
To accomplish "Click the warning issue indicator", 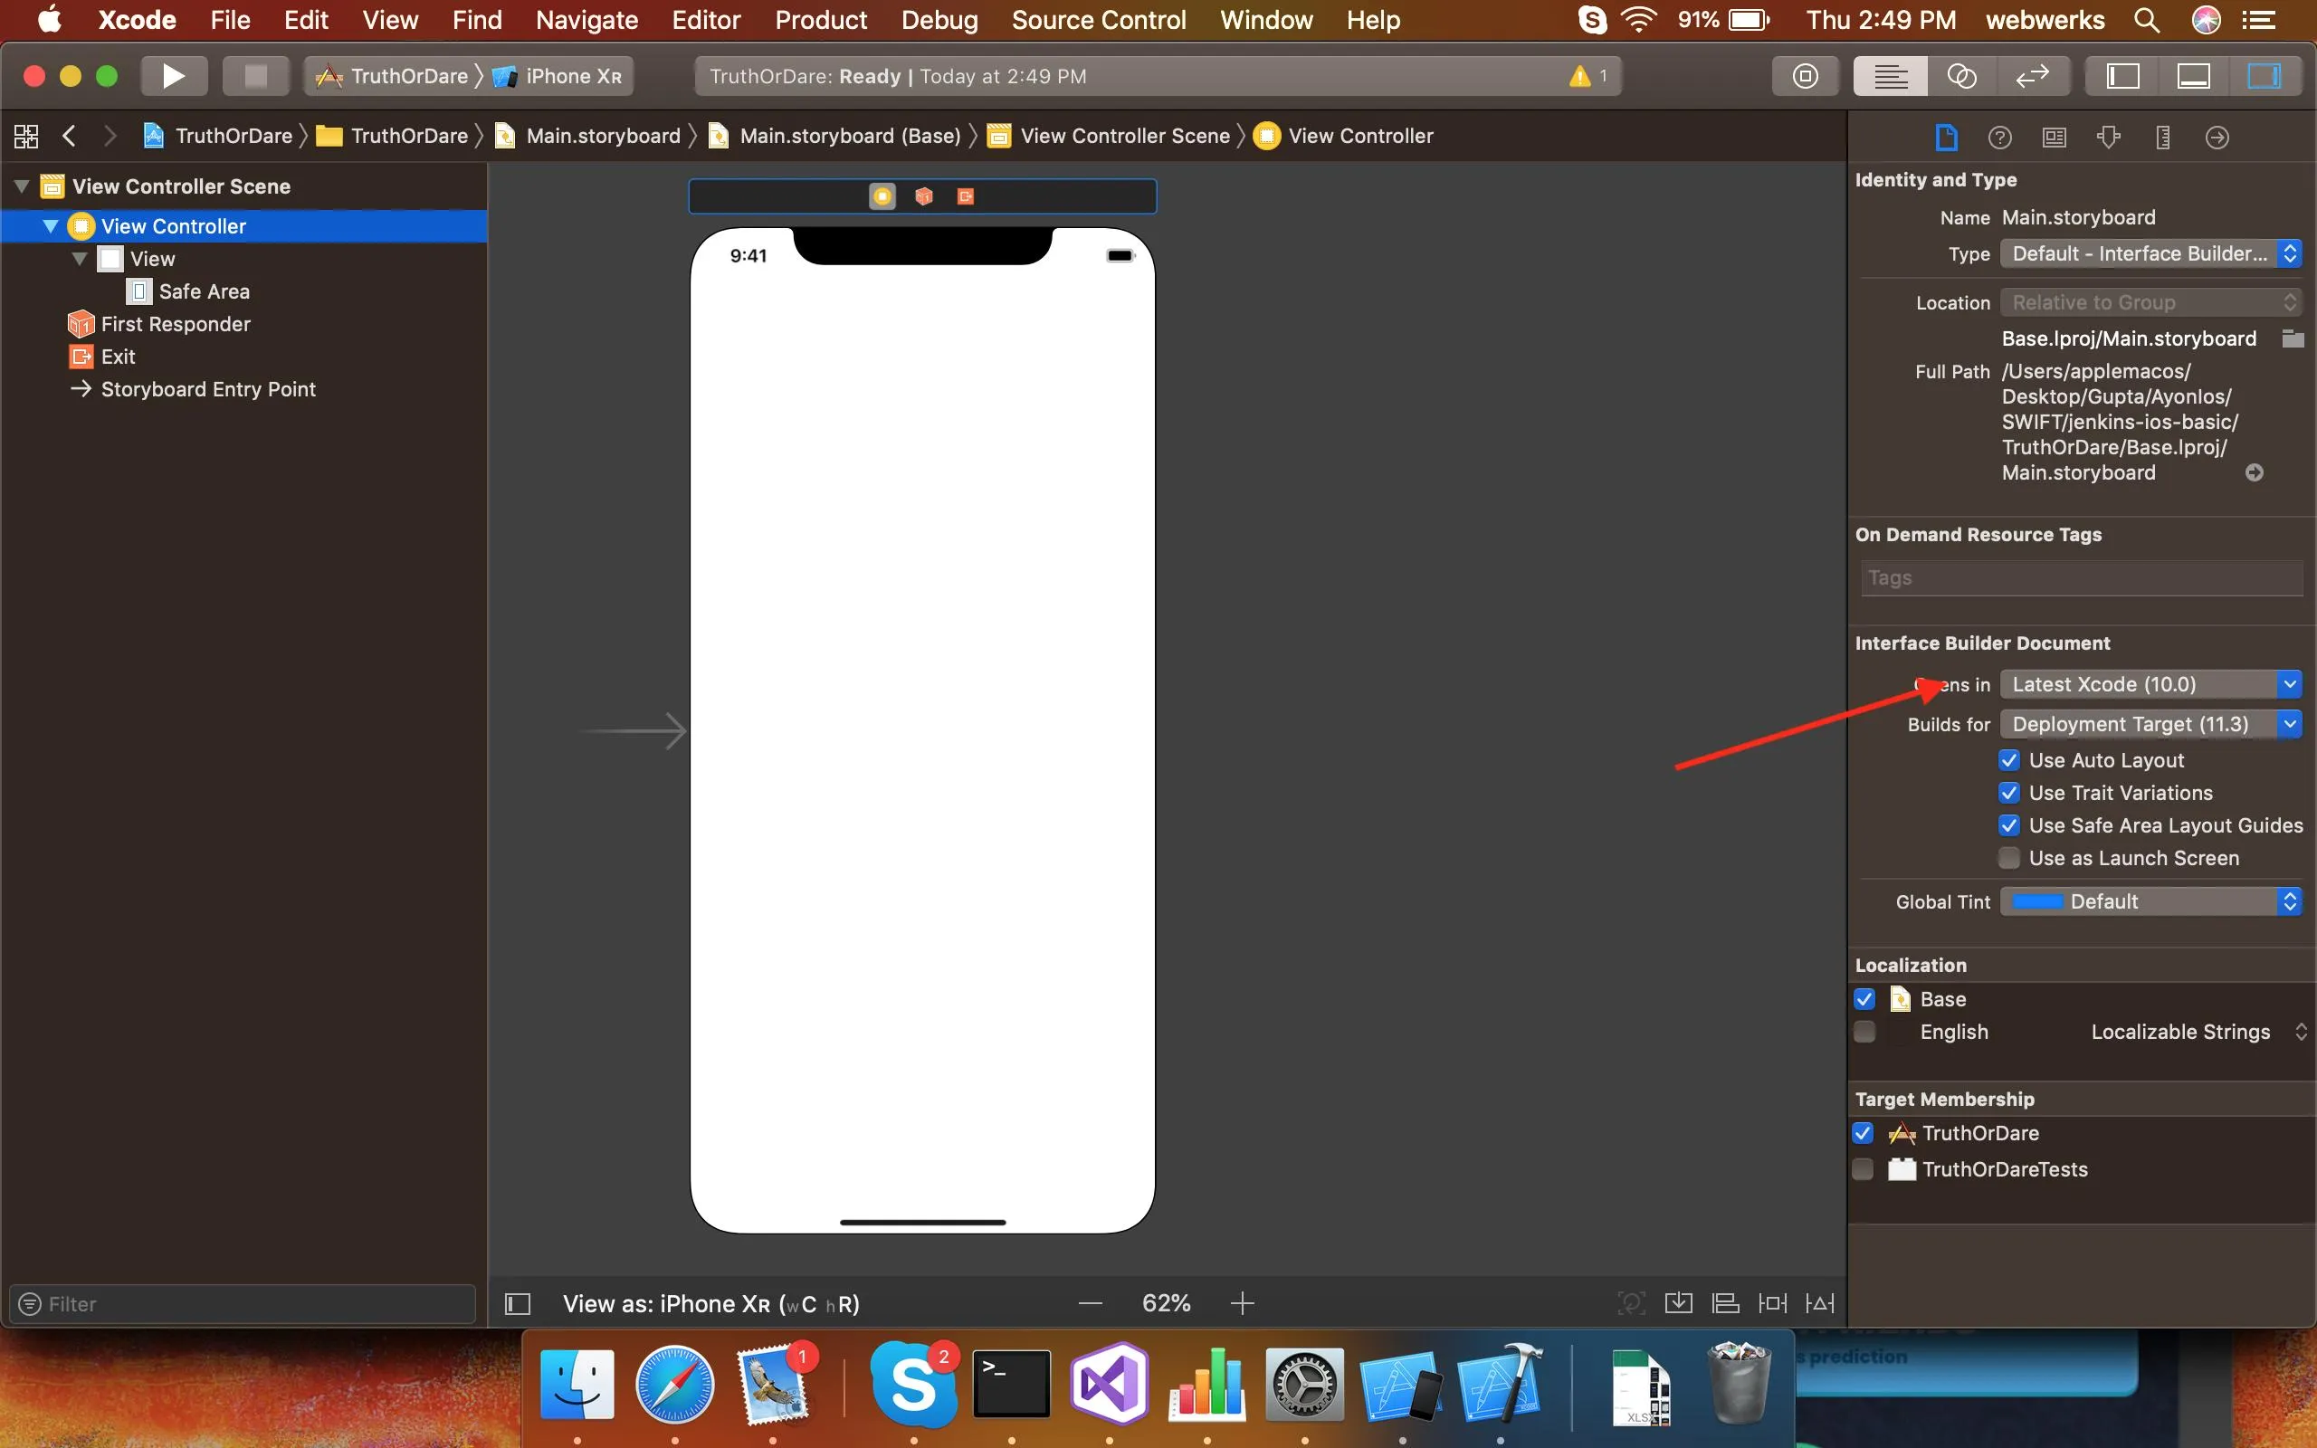I will [x=1587, y=76].
